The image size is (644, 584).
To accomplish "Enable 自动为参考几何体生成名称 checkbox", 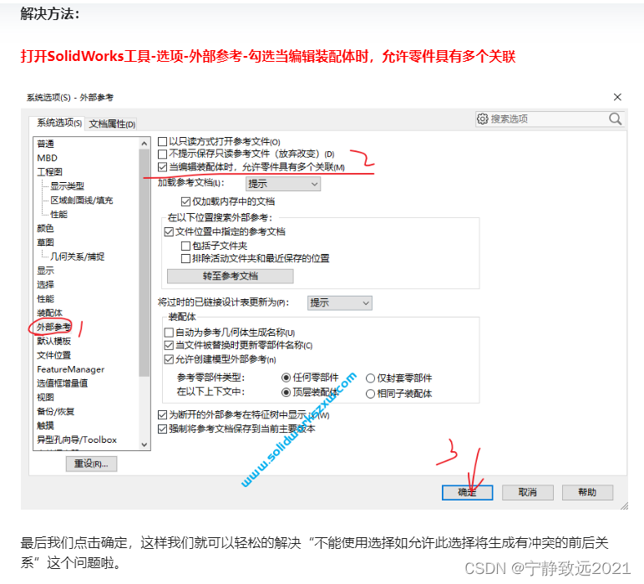I will pos(169,333).
